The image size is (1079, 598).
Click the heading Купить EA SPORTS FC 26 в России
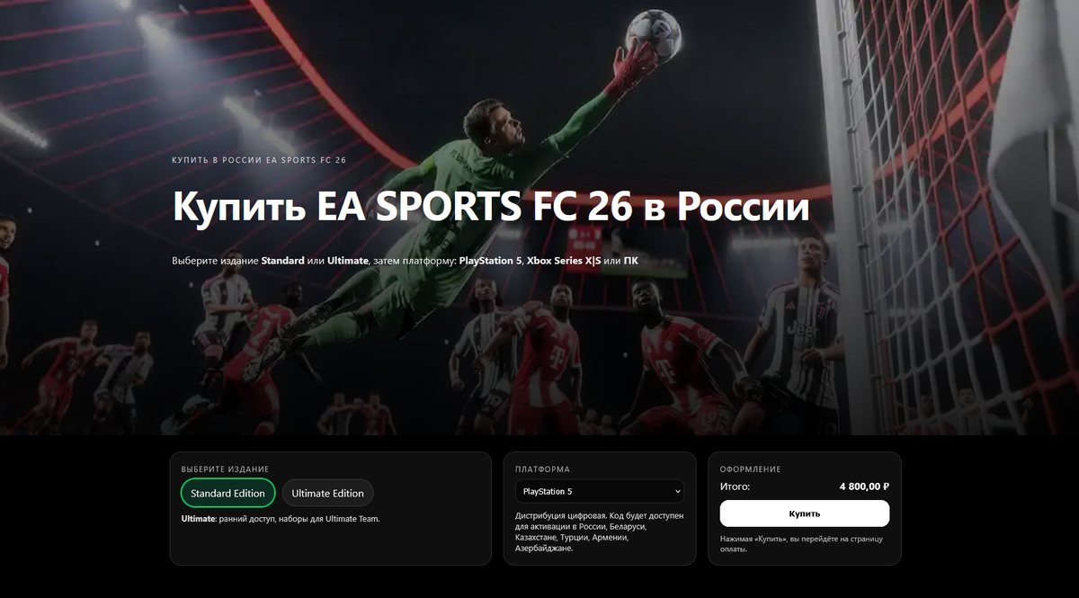(x=491, y=207)
